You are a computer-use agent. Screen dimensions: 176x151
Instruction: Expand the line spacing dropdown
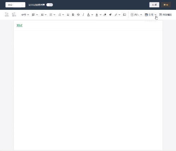pos(52,15)
